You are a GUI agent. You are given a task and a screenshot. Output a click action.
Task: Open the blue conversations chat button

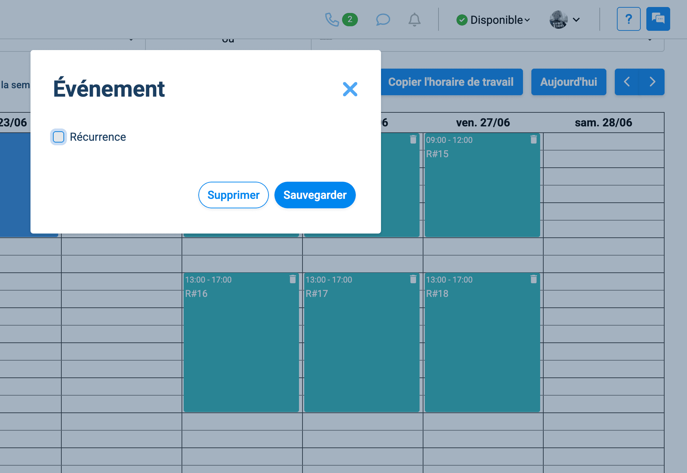click(658, 19)
